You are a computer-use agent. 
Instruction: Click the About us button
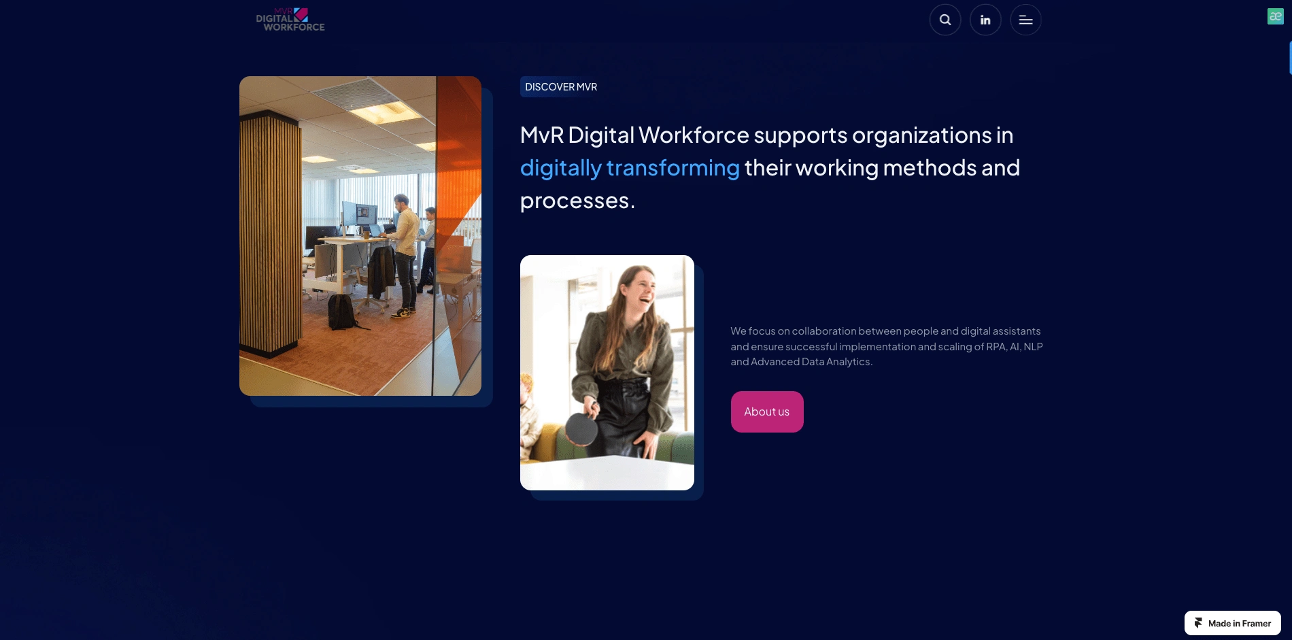click(767, 411)
